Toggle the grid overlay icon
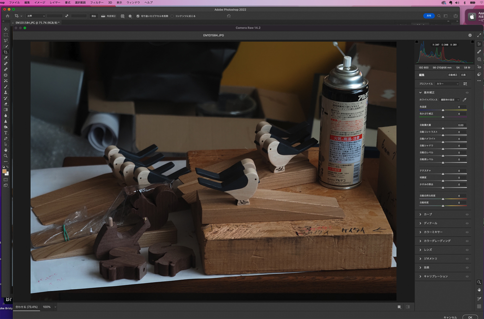484x319 pixels. coord(479,307)
